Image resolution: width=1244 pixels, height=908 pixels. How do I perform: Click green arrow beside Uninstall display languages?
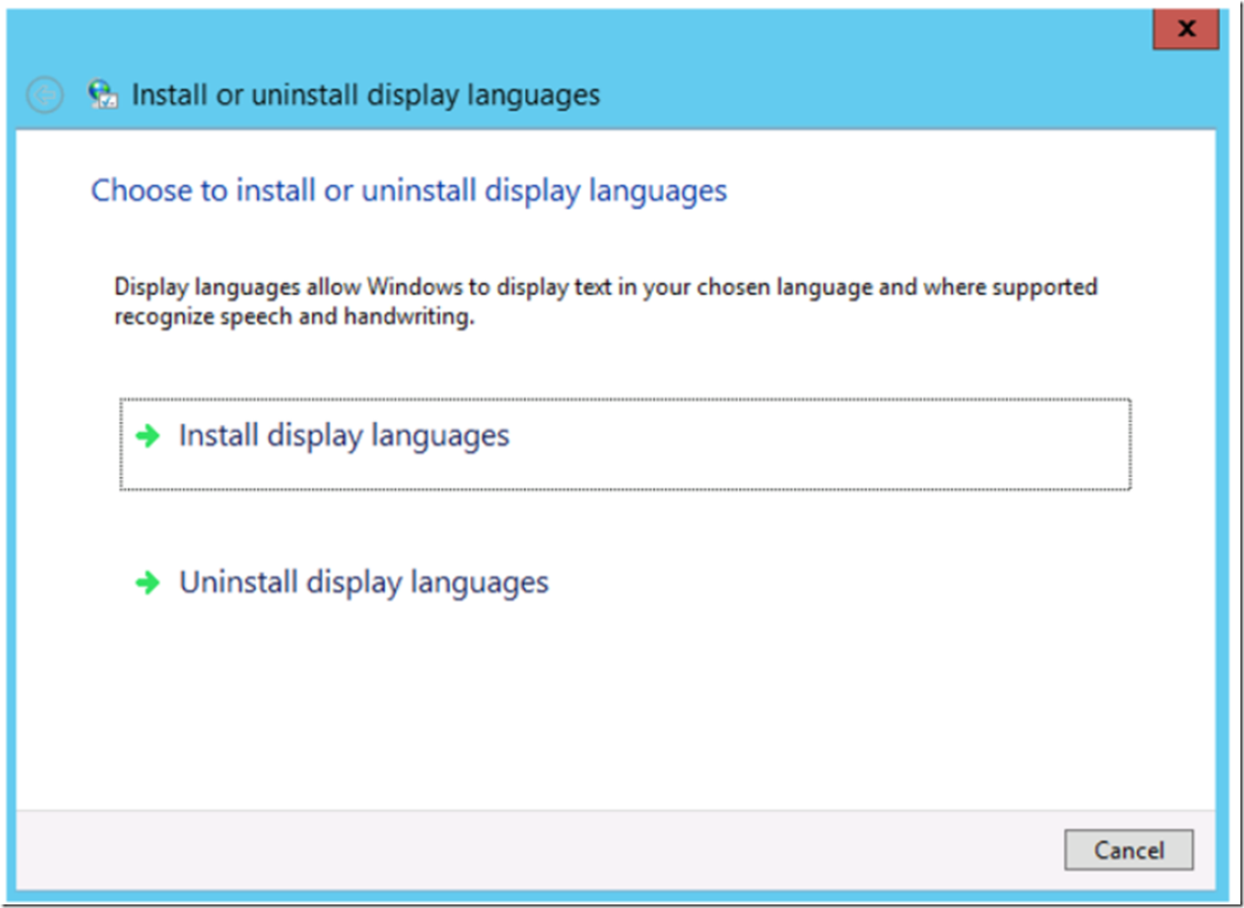point(148,583)
